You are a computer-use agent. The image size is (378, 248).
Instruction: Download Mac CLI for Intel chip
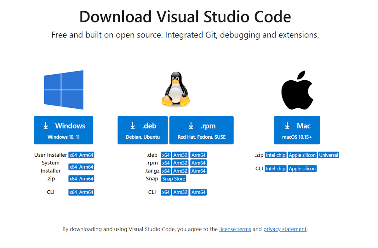click(276, 169)
